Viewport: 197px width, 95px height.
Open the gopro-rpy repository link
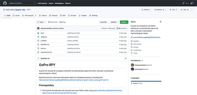click(x=20, y=10)
